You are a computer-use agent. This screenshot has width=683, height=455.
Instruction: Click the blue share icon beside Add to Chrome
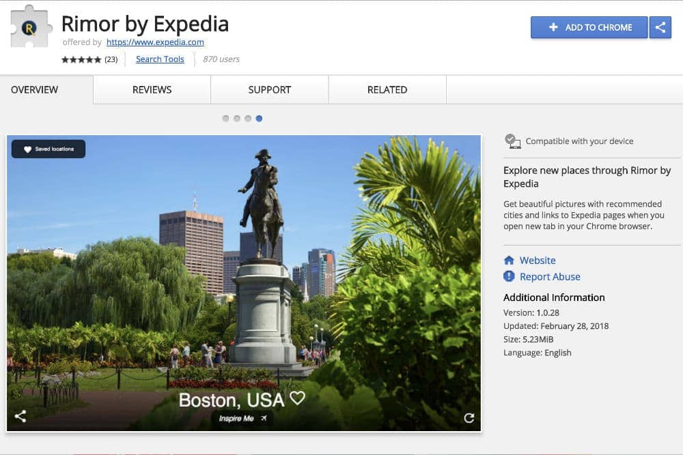(x=660, y=27)
